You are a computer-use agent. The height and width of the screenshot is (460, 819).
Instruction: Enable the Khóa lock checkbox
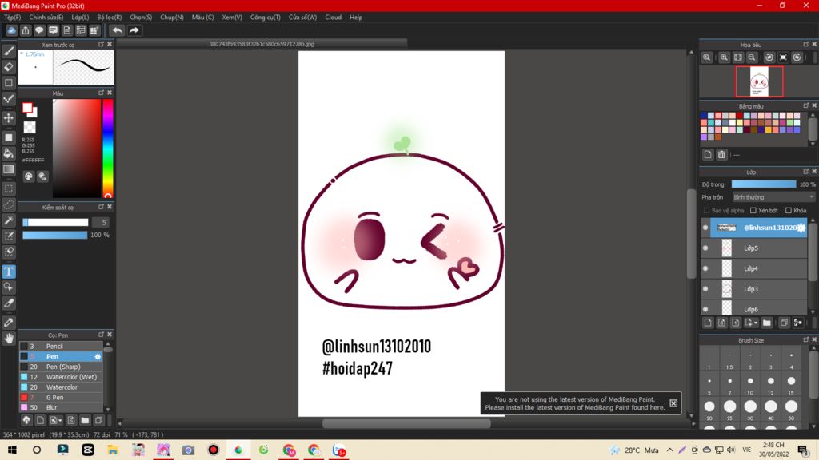pyautogui.click(x=789, y=210)
